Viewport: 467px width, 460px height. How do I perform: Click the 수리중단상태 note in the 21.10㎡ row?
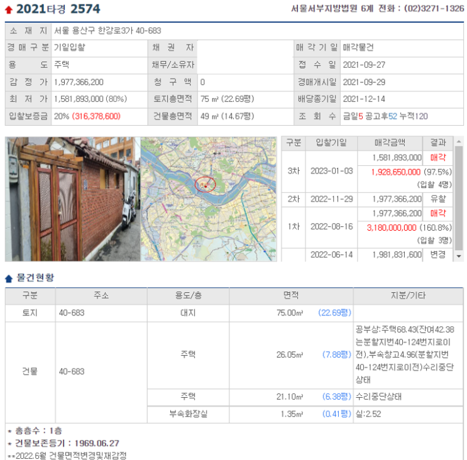(378, 397)
